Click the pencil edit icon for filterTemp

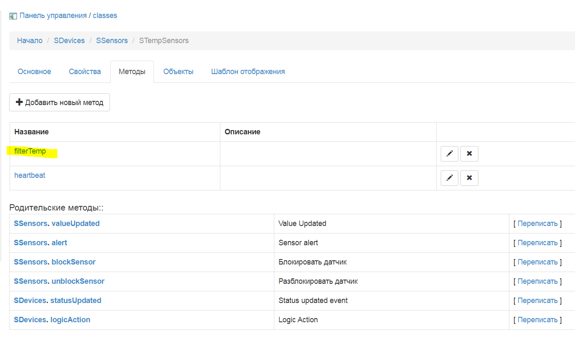pos(450,154)
